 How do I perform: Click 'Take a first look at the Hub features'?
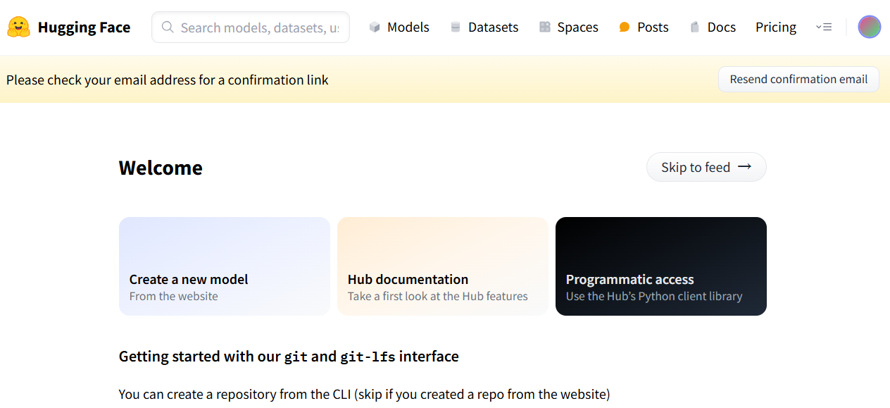[438, 296]
